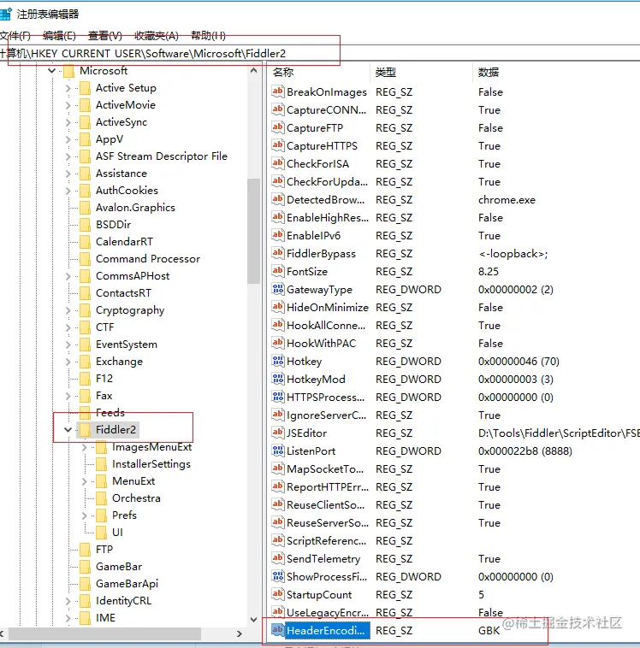Expand the ImagesMenuExt subkey
This screenshot has width=640, height=648.
pyautogui.click(x=85, y=447)
